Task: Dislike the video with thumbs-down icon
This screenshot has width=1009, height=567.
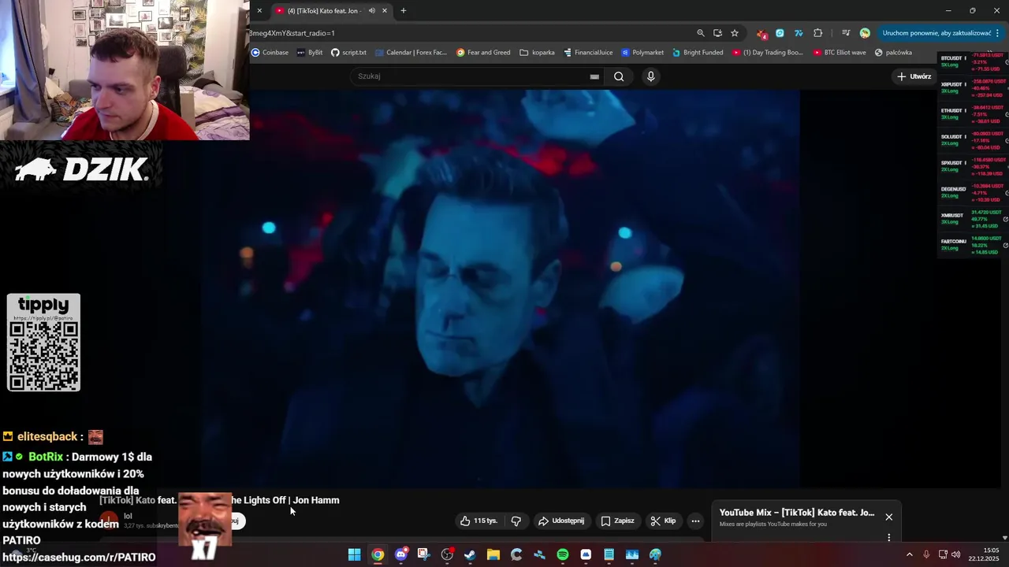Action: coord(516,521)
